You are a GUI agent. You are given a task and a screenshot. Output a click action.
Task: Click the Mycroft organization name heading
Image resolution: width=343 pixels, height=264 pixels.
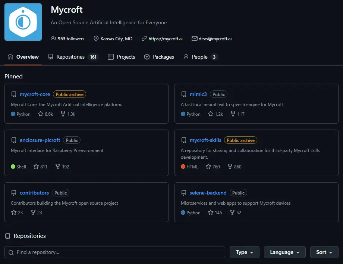(67, 10)
